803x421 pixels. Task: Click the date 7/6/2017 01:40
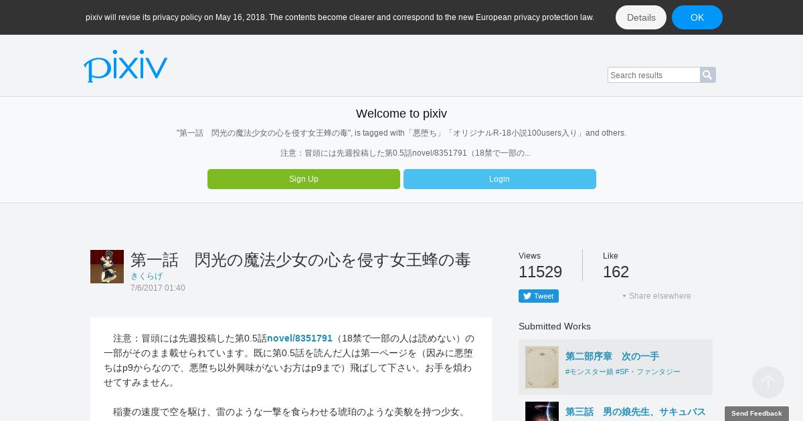tap(158, 288)
